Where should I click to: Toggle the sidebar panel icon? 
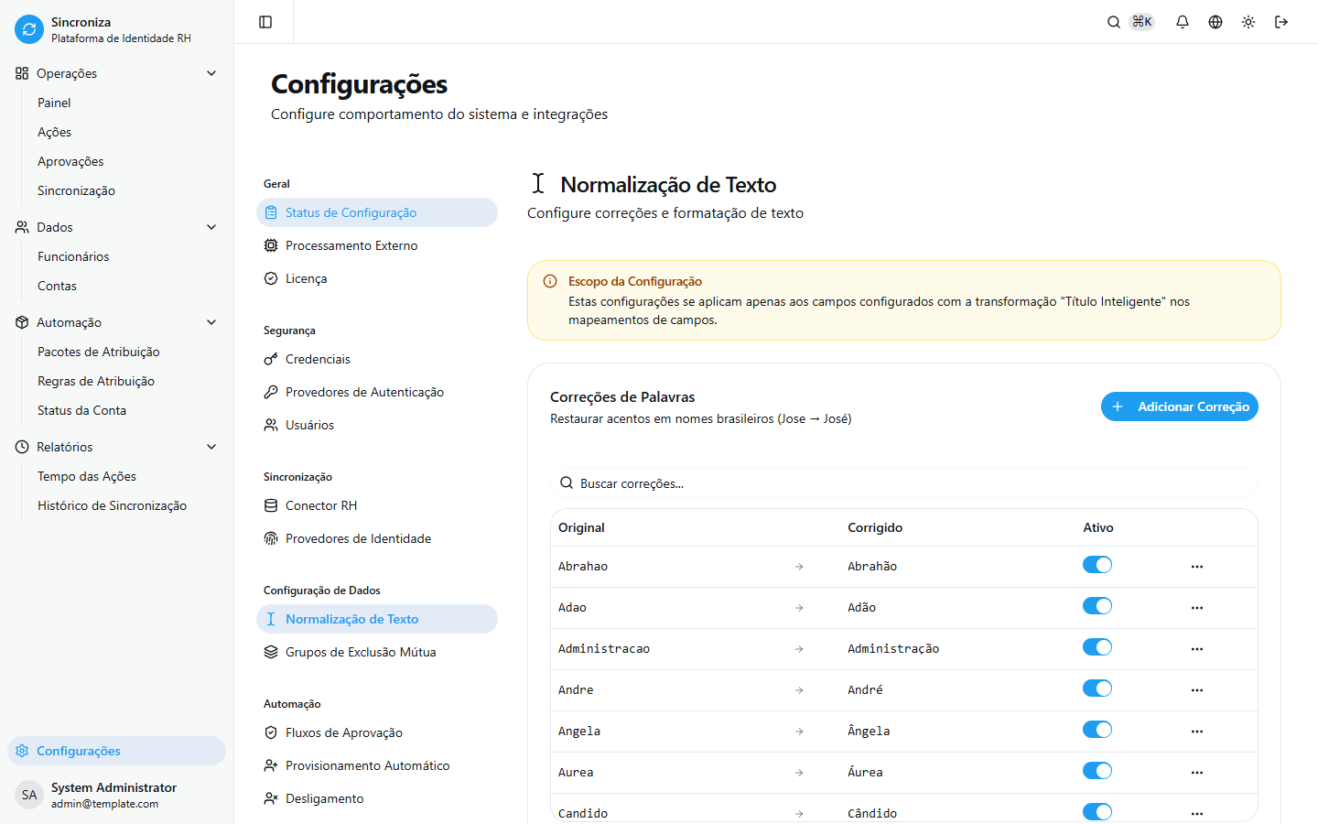pyautogui.click(x=264, y=21)
